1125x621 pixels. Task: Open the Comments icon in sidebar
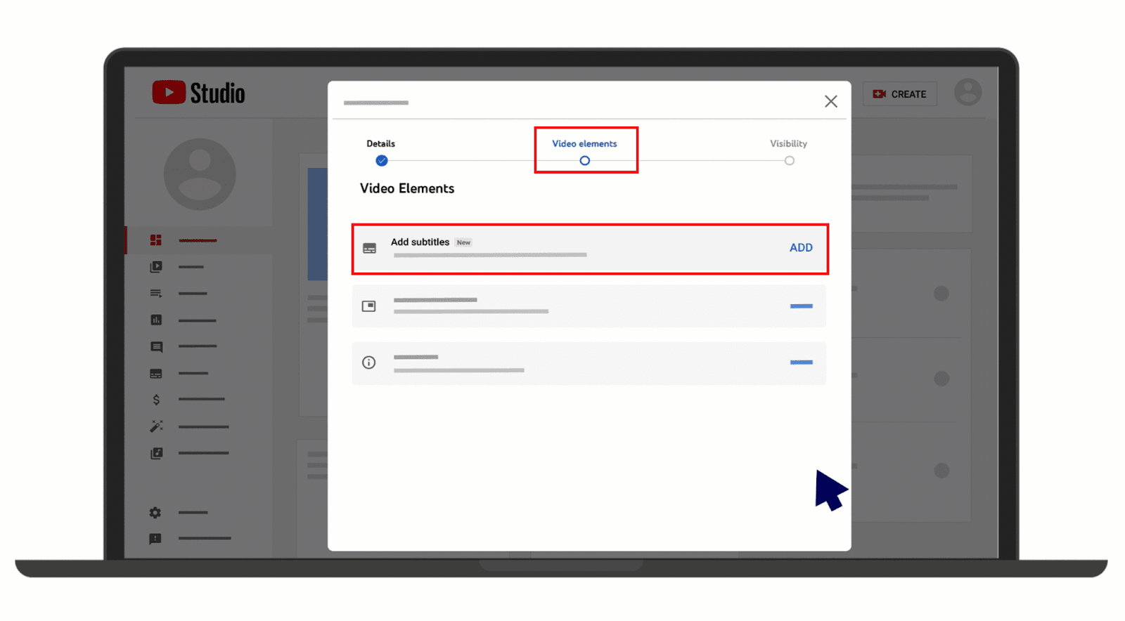[x=156, y=347]
